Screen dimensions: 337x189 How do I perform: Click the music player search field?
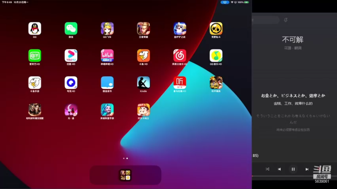(266, 20)
